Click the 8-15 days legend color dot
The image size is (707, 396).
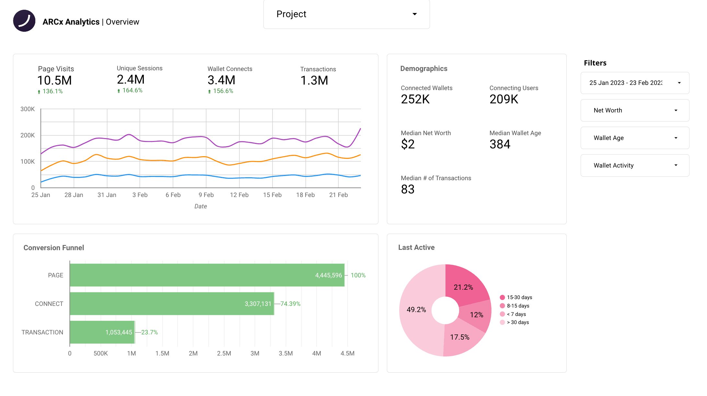(502, 306)
